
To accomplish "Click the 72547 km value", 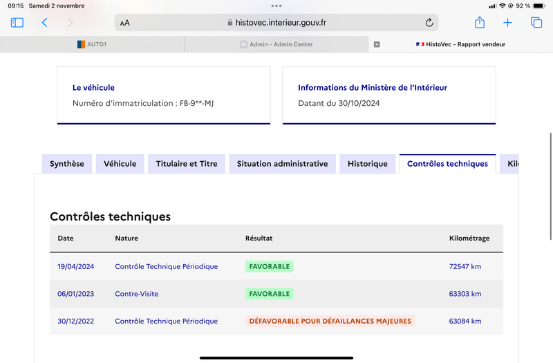I will tap(465, 266).
